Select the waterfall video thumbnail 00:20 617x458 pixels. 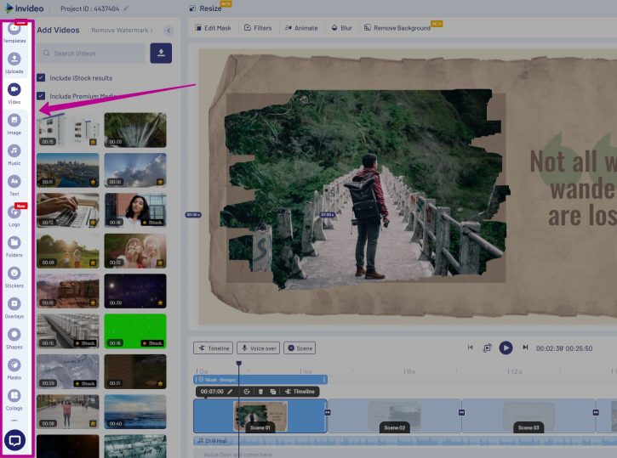[x=135, y=130]
